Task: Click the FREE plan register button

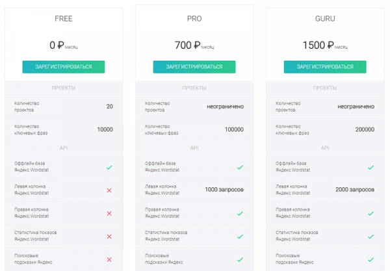Action: (64, 67)
